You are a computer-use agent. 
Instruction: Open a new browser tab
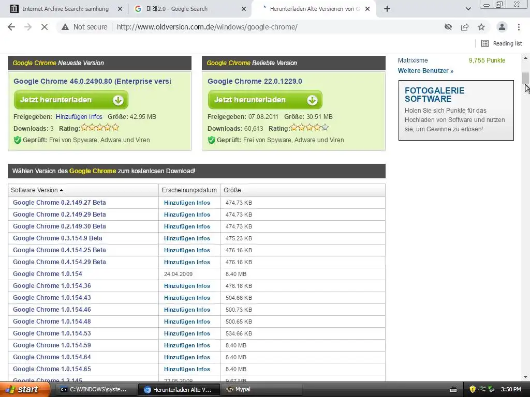(x=387, y=9)
